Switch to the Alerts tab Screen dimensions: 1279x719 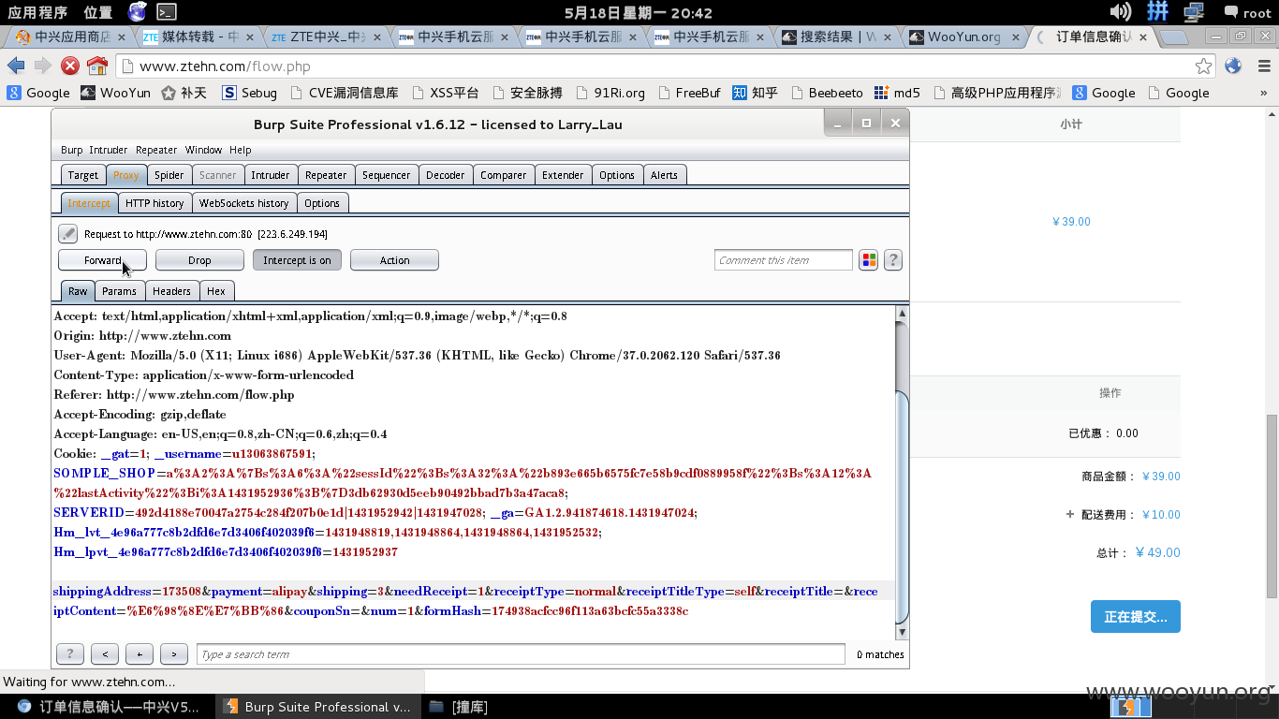(x=664, y=175)
